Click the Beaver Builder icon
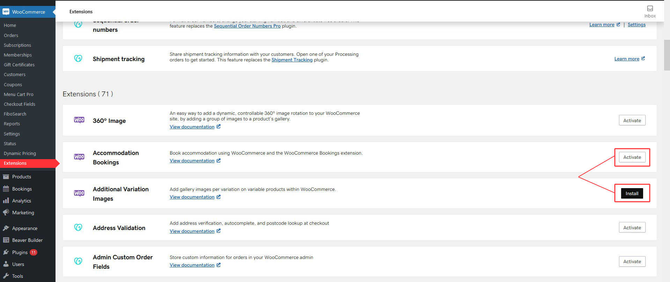Image resolution: width=670 pixels, height=282 pixels. pos(6,240)
